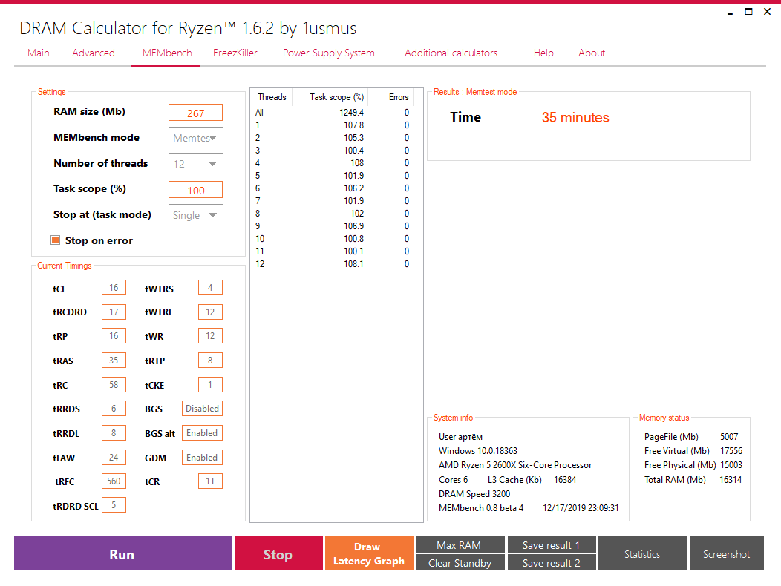Open Additional calculators tab
The image size is (781, 586).
[x=451, y=53]
